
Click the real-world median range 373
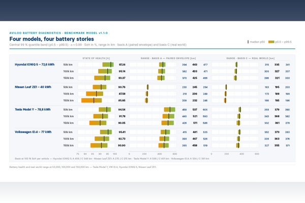coord(277,132)
